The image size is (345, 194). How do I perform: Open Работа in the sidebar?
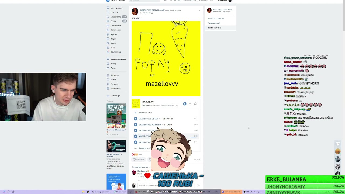pos(113,68)
